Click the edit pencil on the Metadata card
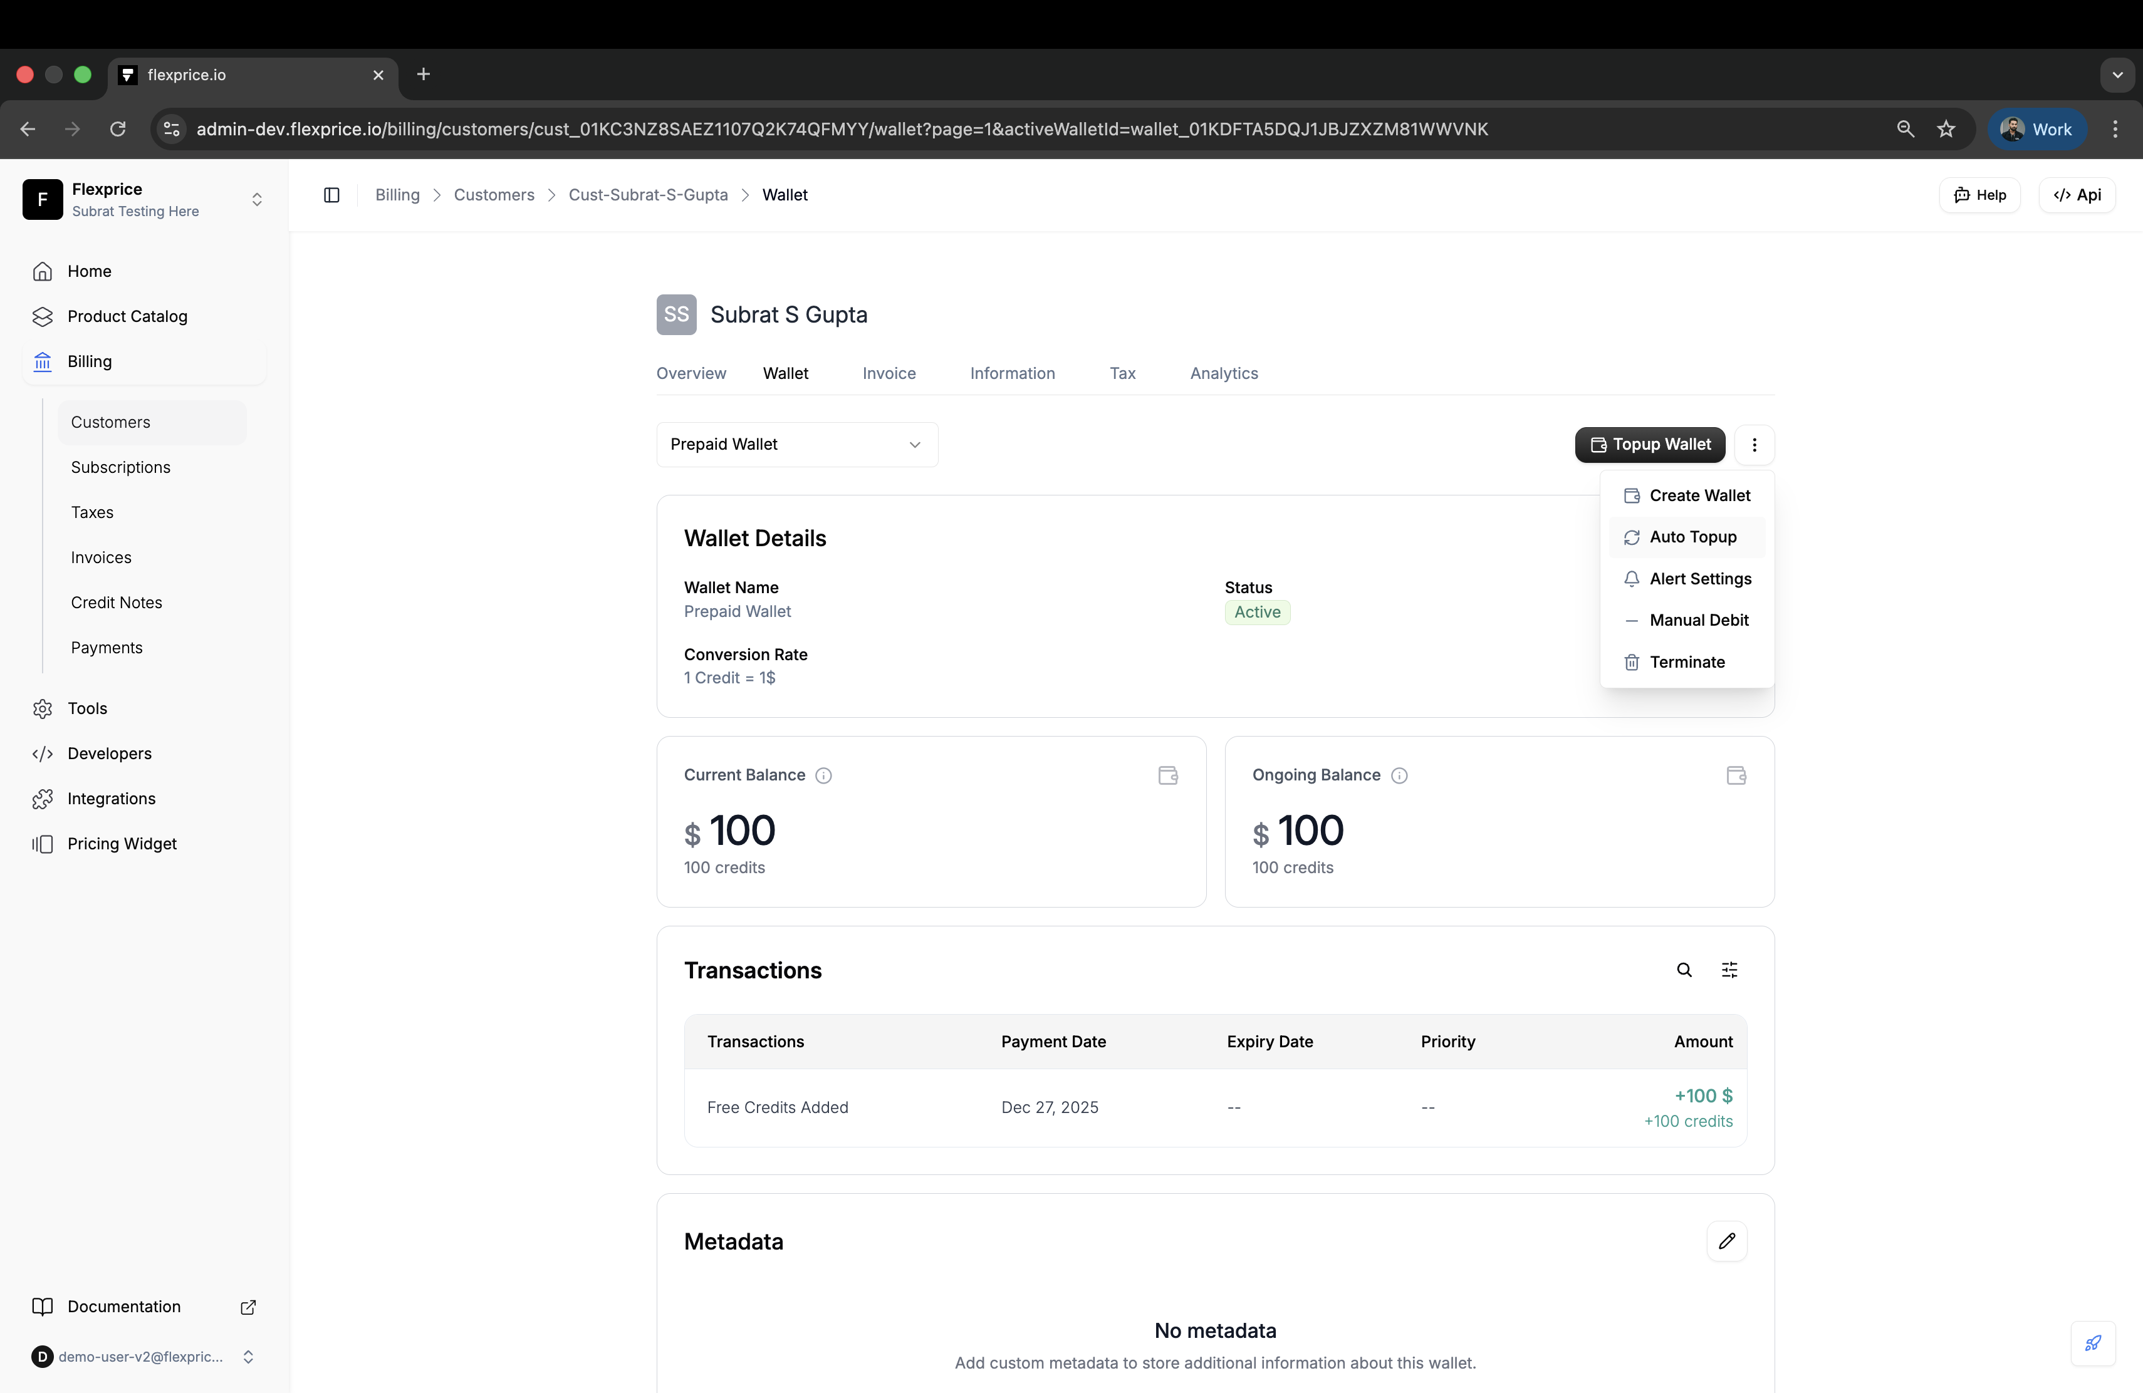The width and height of the screenshot is (2143, 1393). coord(1726,1241)
